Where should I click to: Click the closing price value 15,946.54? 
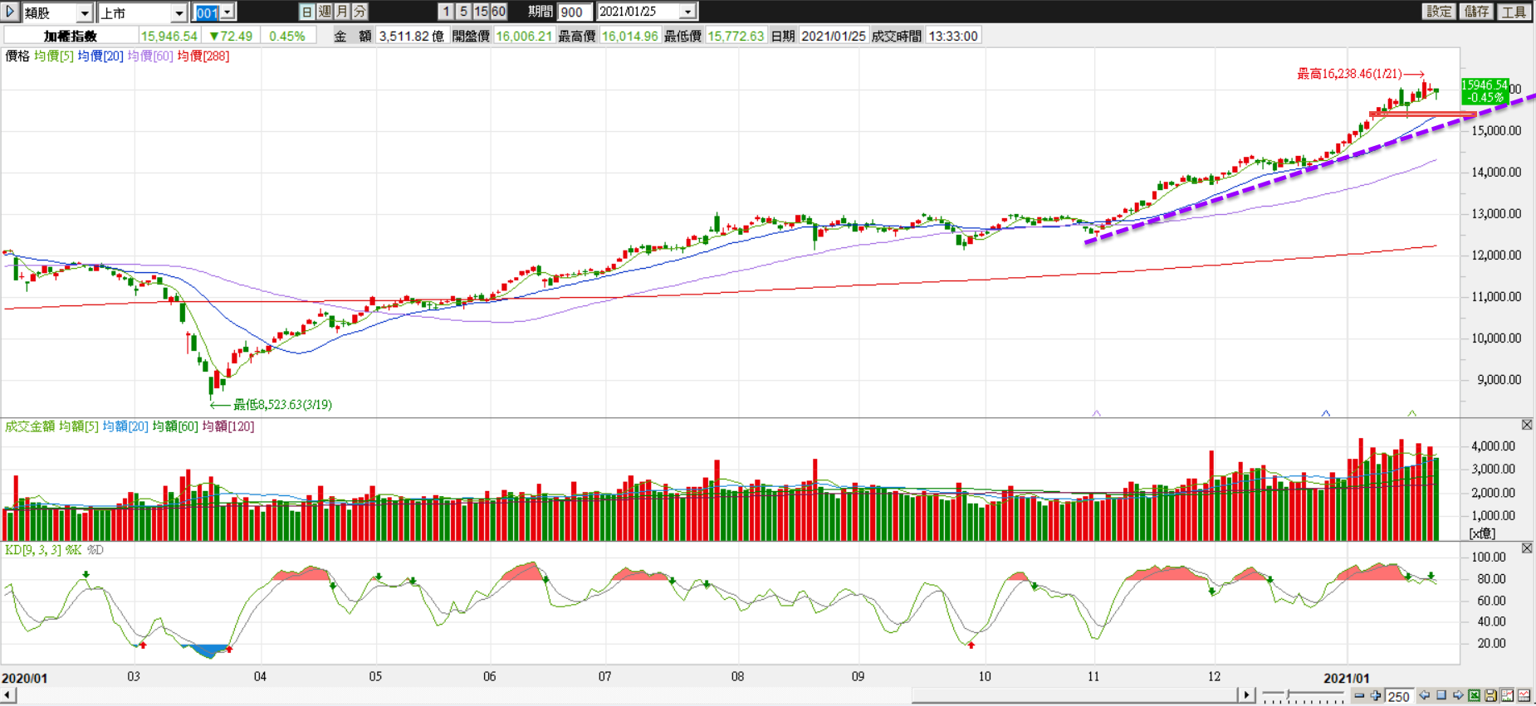169,36
